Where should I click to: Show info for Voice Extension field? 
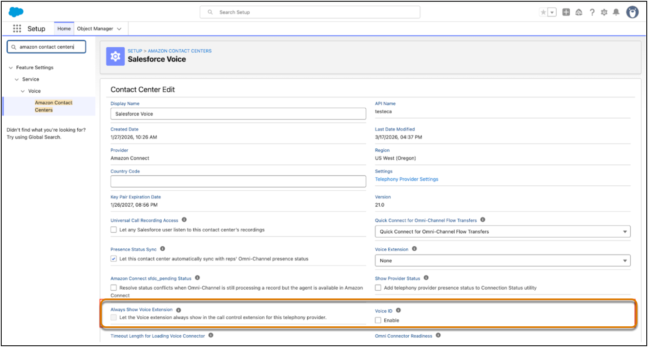click(414, 249)
